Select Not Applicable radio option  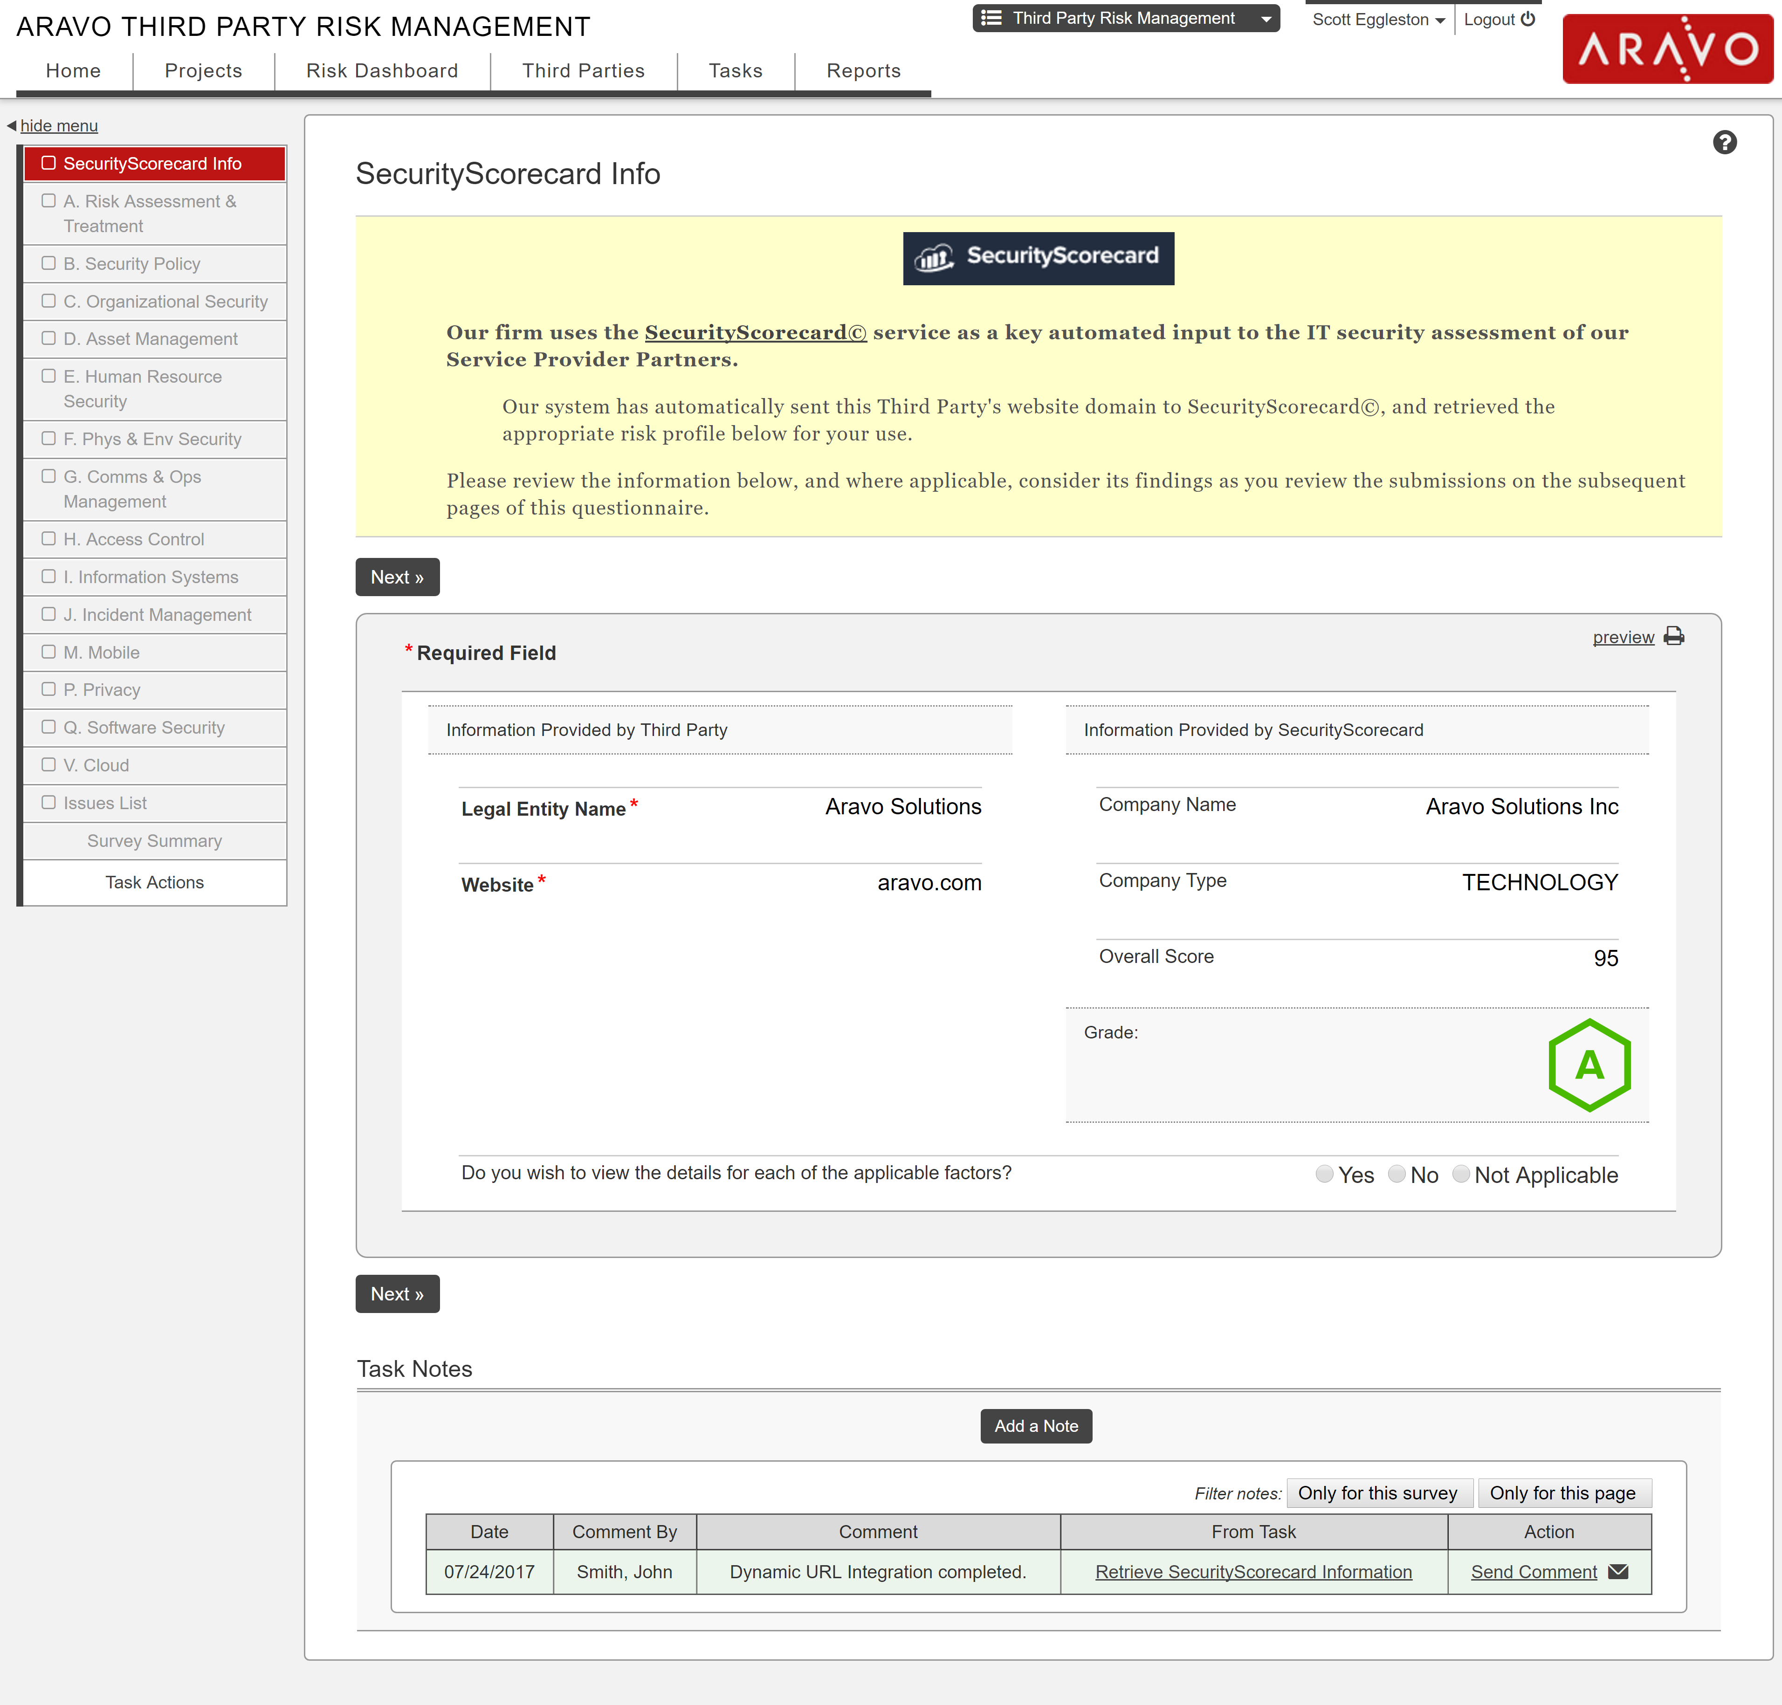pyautogui.click(x=1460, y=1174)
